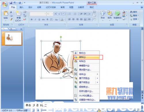The width and height of the screenshot is (144, 112).
Task: Select the Format Painter brush icon
Action: [x=11, y=19]
